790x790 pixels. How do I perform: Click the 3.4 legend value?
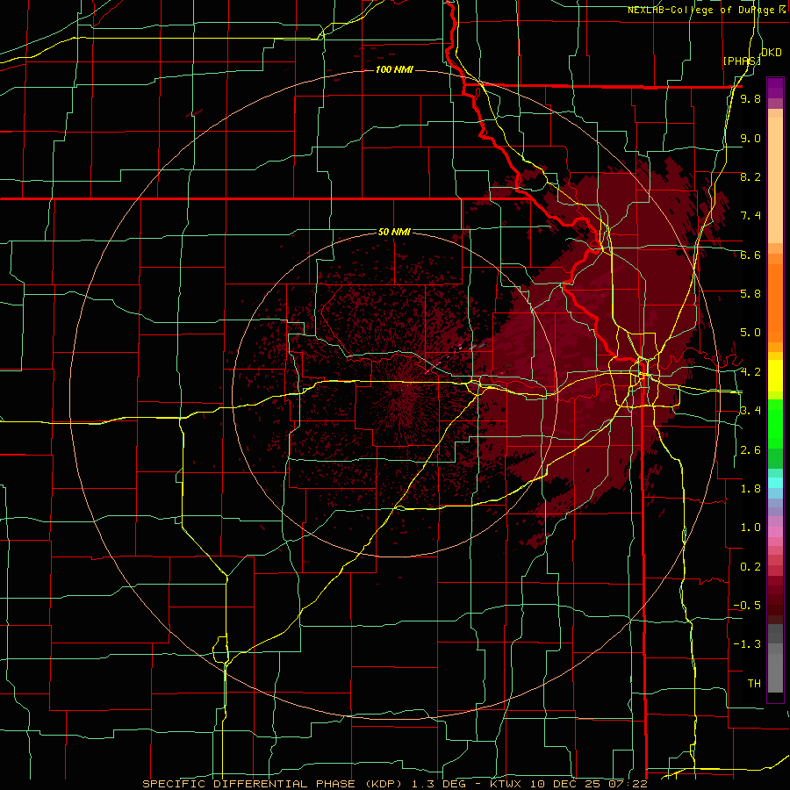750,411
